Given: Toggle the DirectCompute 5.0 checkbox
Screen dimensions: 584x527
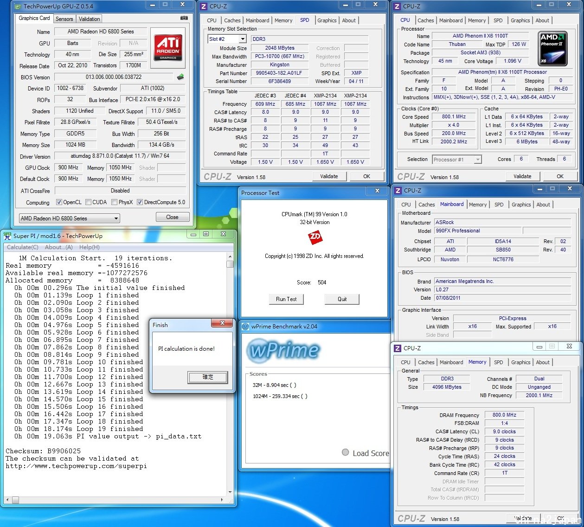Looking at the screenshot, I should (x=140, y=202).
